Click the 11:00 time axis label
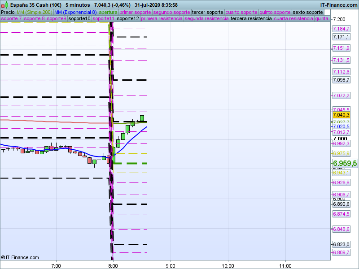This screenshot has width=359, height=269. point(285,266)
